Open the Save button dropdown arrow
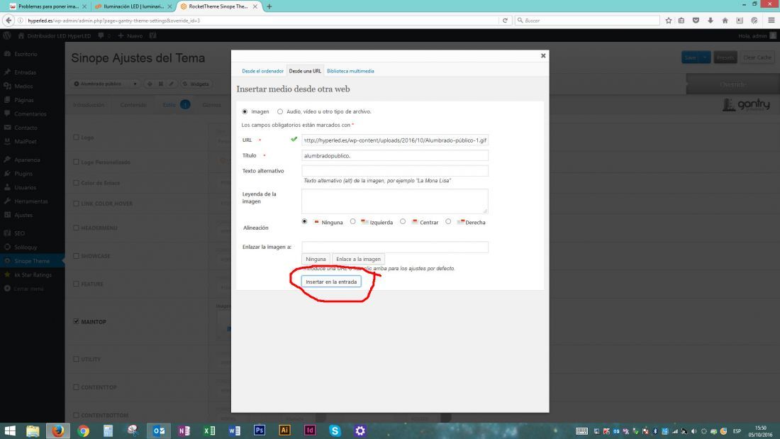 [x=705, y=57]
